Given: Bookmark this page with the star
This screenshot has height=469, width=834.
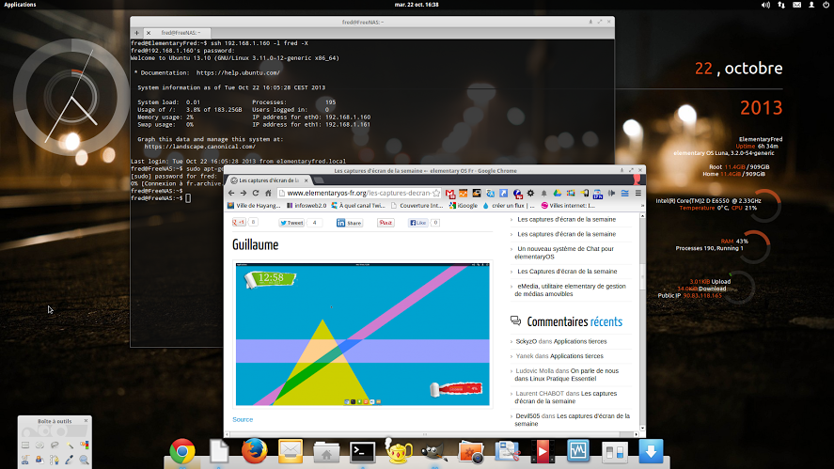Looking at the screenshot, I should 436,193.
